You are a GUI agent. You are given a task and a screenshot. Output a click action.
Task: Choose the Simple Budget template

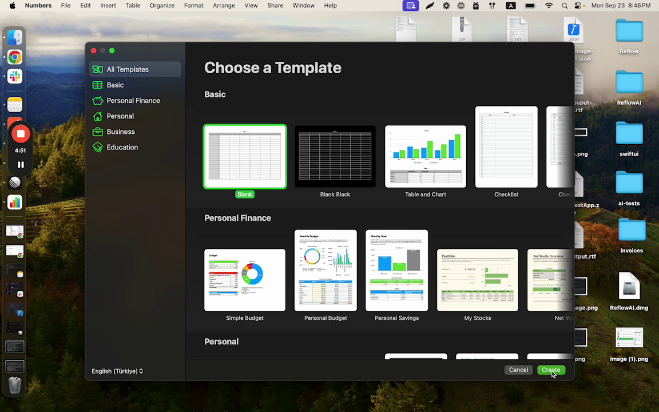click(x=245, y=280)
